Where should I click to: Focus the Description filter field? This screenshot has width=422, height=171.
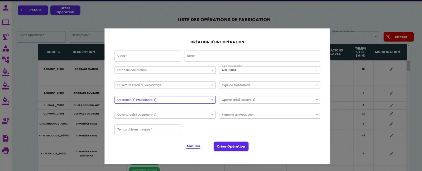pos(87,37)
